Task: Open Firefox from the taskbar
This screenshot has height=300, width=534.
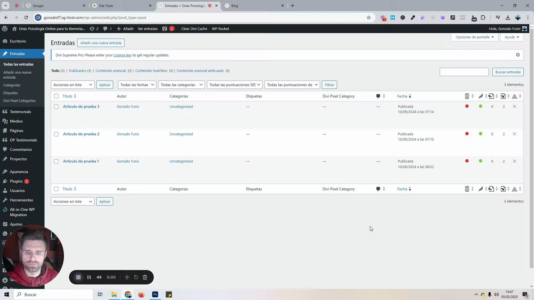Action: 141,295
